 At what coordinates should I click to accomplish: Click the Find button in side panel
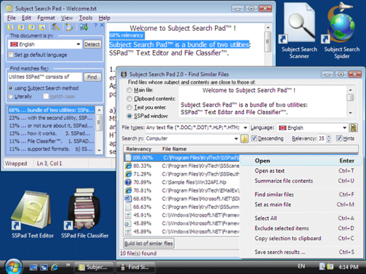coord(92,77)
